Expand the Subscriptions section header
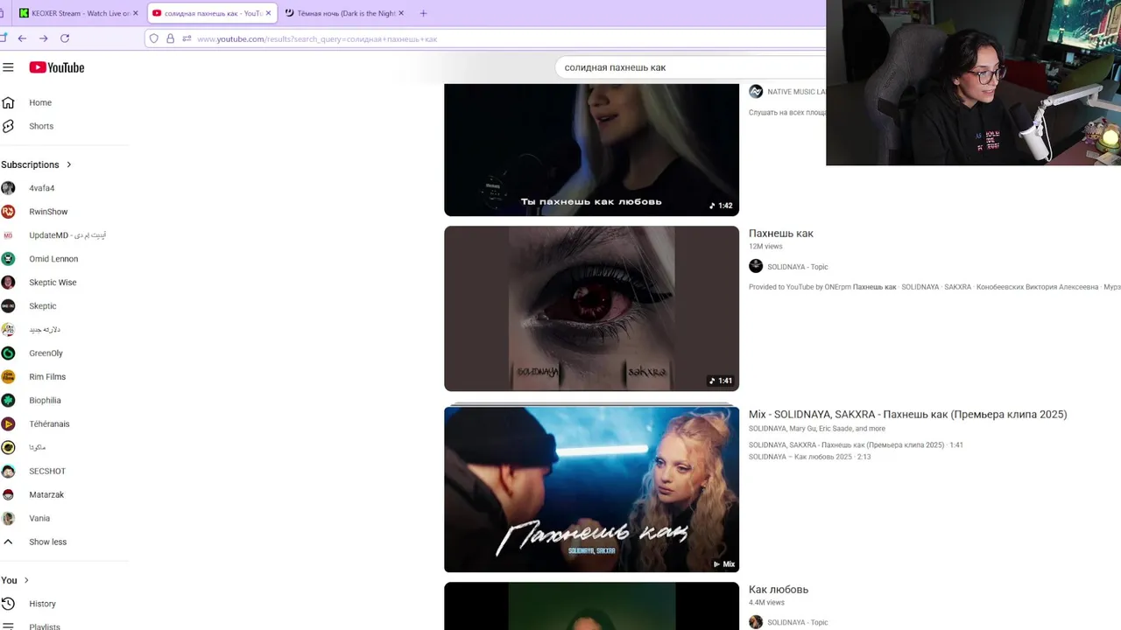Viewport: 1121px width, 630px height. coord(37,164)
